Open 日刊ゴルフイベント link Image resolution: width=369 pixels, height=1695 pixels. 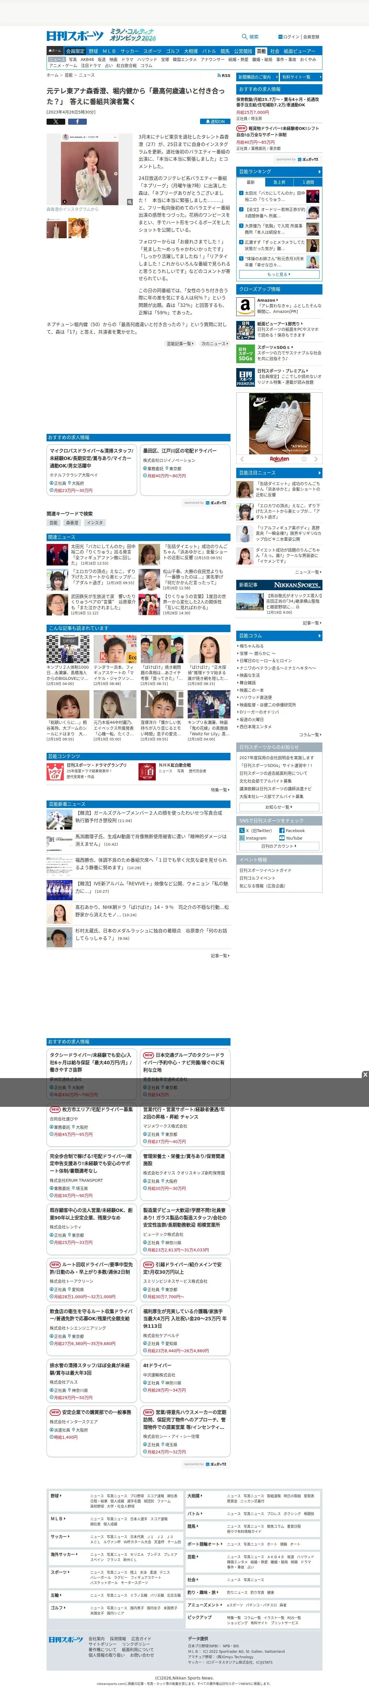[x=257, y=878]
